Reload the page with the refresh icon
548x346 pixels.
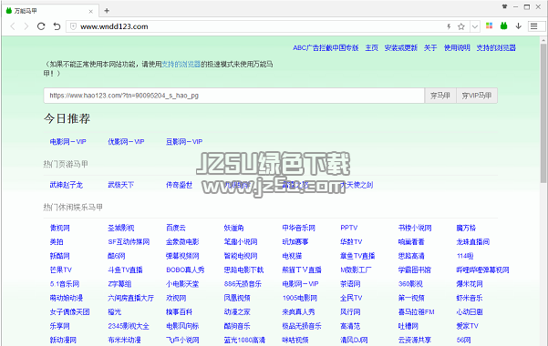tap(41, 26)
